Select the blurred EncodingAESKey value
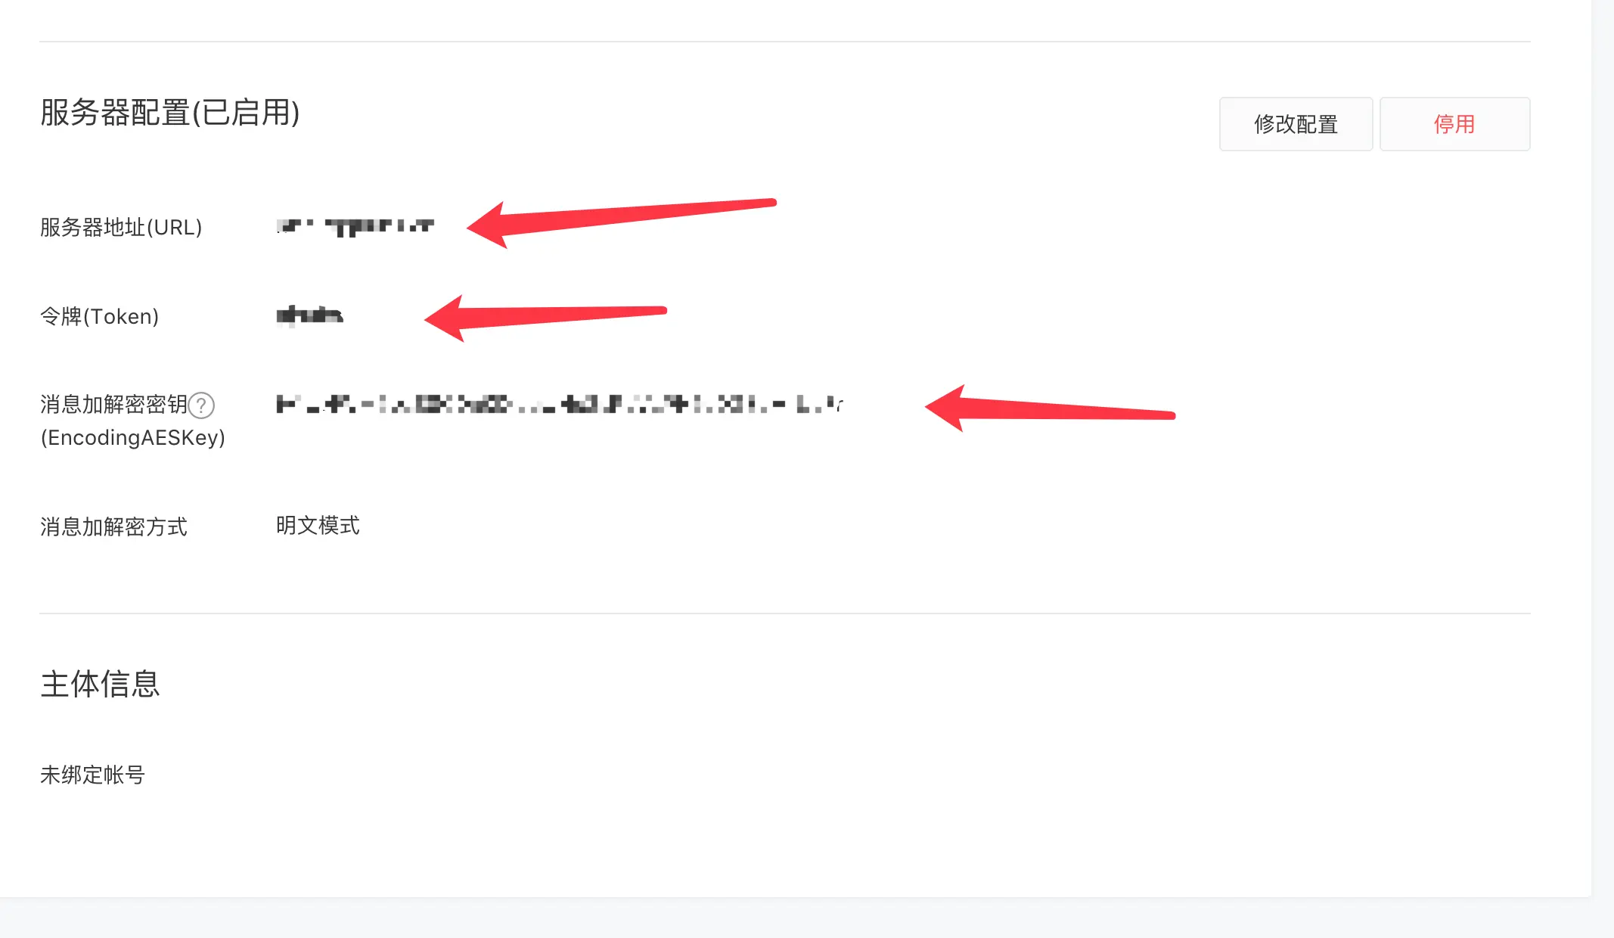Screen dimensions: 1614x938 pyautogui.click(x=560, y=404)
